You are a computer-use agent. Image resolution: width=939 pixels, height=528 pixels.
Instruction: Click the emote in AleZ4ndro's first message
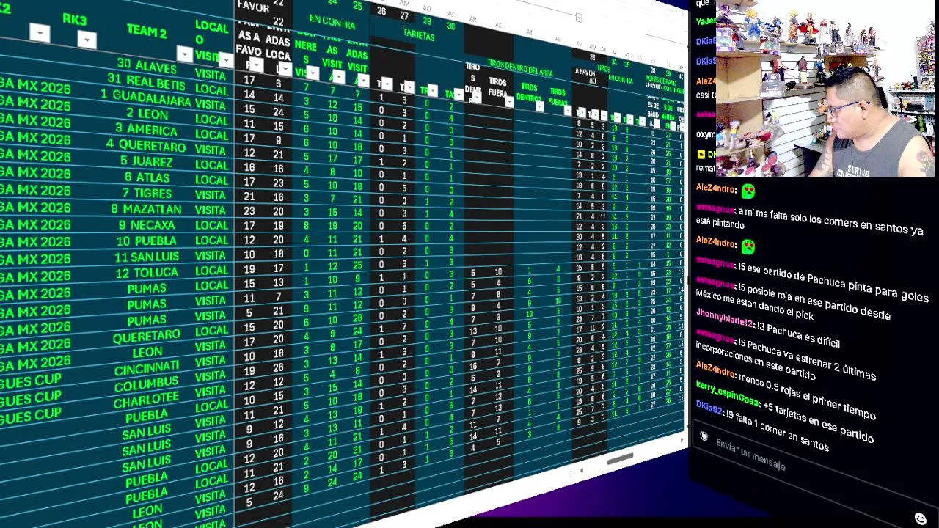748,191
